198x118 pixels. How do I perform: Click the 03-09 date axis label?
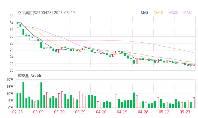[38, 112]
